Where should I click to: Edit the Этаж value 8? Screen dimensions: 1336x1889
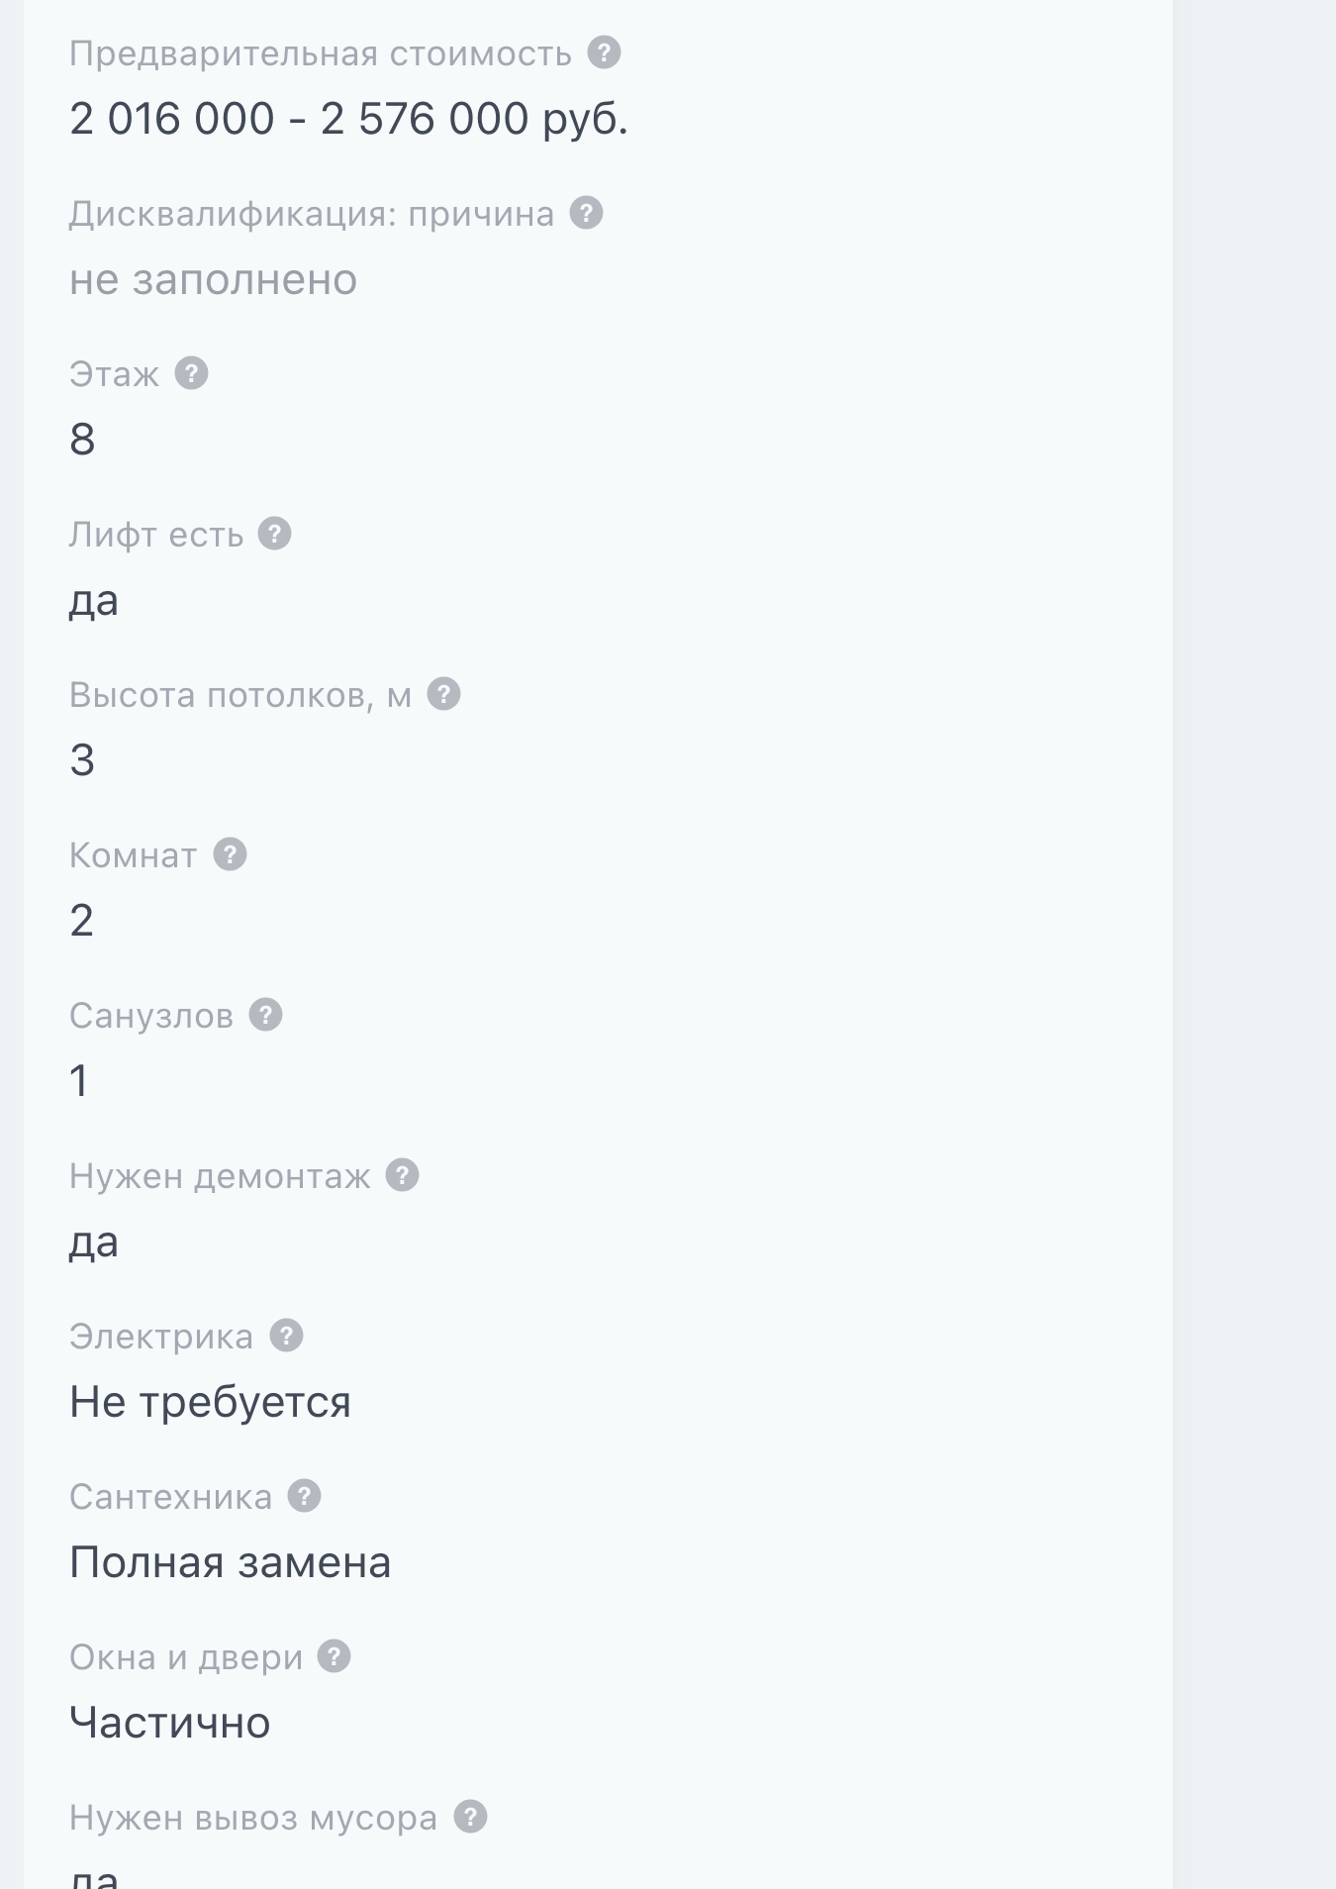tap(82, 440)
